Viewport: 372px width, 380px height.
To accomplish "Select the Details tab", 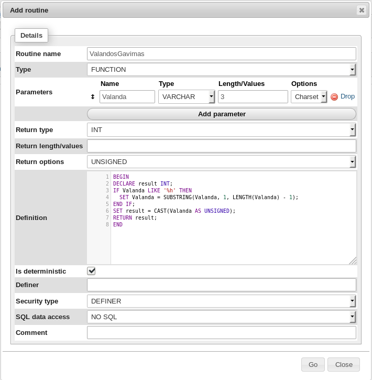I will 31,36.
